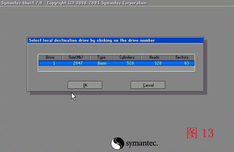Confirm the drive selection with the OK button
This screenshot has height=152, width=234.
tap(85, 85)
